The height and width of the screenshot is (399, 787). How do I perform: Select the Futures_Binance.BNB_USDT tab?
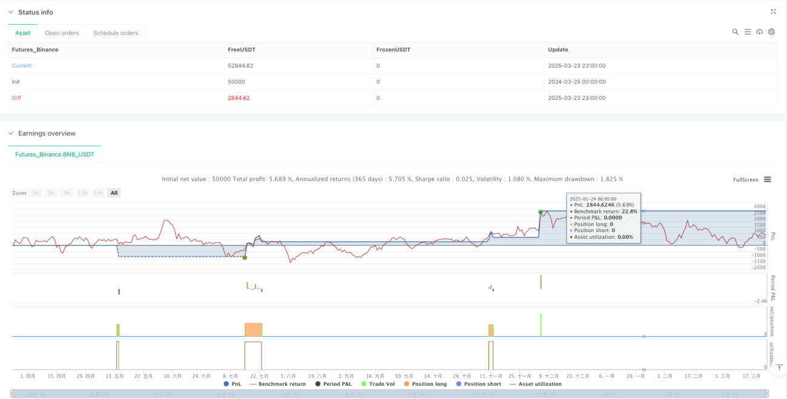point(54,155)
